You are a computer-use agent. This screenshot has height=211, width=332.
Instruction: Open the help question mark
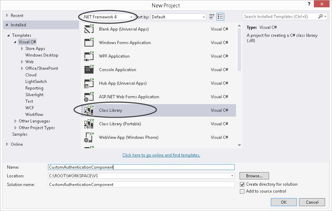pyautogui.click(x=309, y=4)
